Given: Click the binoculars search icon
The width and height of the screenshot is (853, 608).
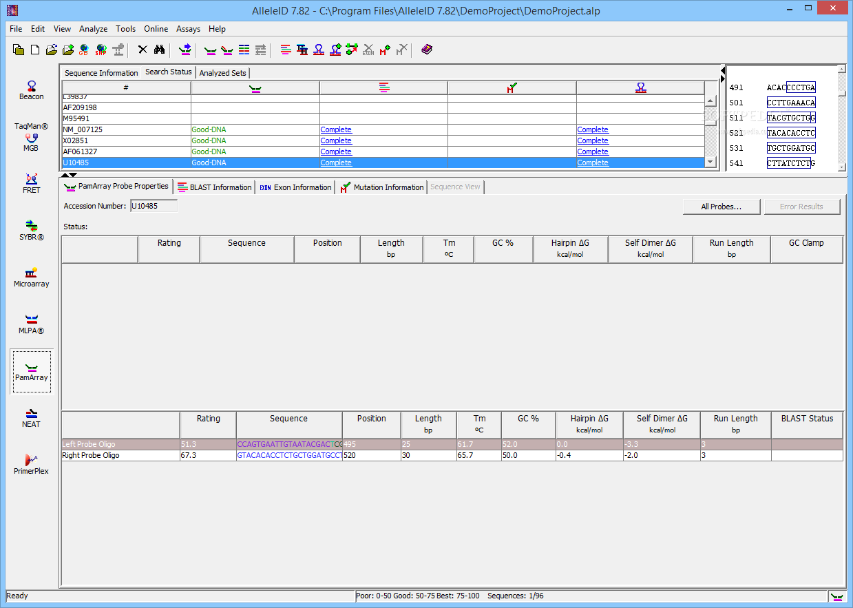Looking at the screenshot, I should (159, 50).
